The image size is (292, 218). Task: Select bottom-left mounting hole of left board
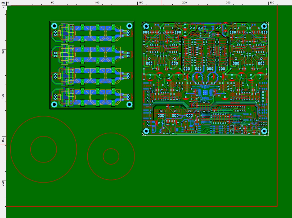[54, 105]
